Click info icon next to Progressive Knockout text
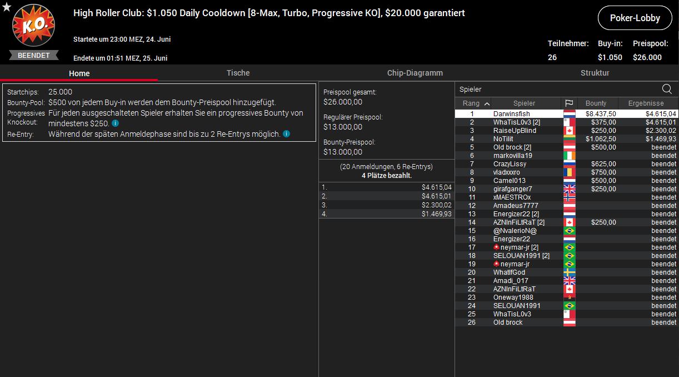This screenshot has height=377, width=679. (x=115, y=123)
